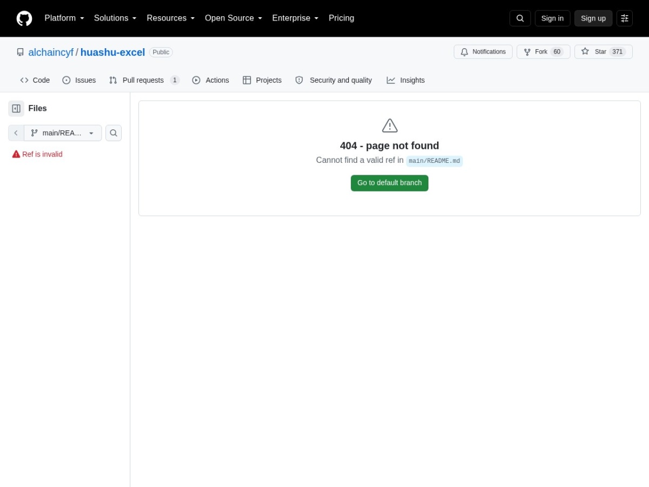Open the Pricing page
The height and width of the screenshot is (487, 649).
pos(341,18)
